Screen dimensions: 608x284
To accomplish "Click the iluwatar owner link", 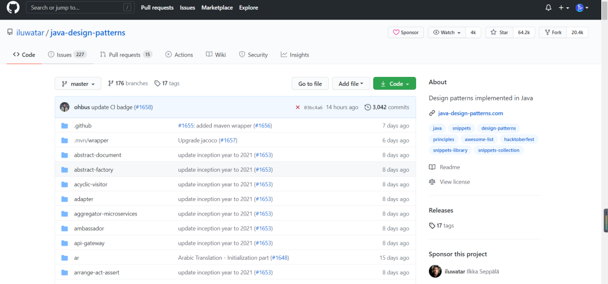I will (30, 33).
